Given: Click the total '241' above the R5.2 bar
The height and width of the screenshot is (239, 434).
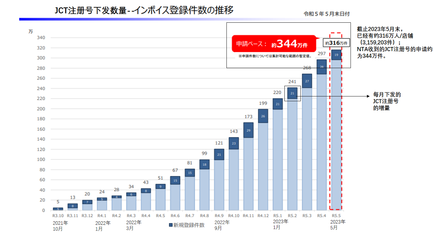Looking at the screenshot, I should click(x=292, y=82).
